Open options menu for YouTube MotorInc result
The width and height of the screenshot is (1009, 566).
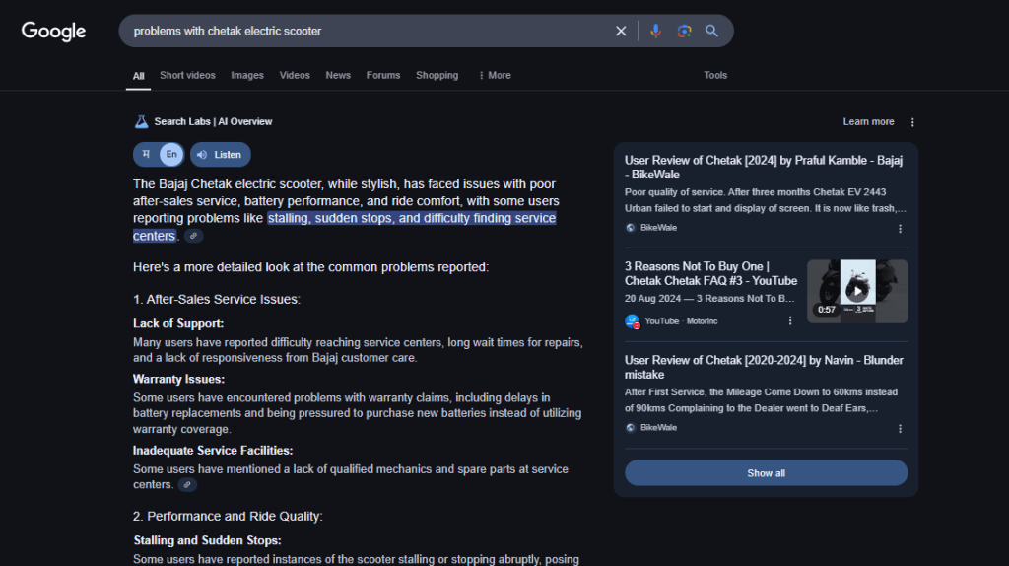click(x=790, y=320)
